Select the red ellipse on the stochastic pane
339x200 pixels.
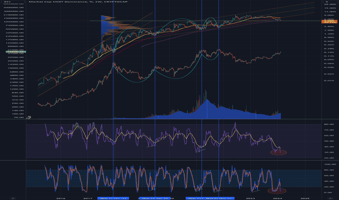[277, 191]
